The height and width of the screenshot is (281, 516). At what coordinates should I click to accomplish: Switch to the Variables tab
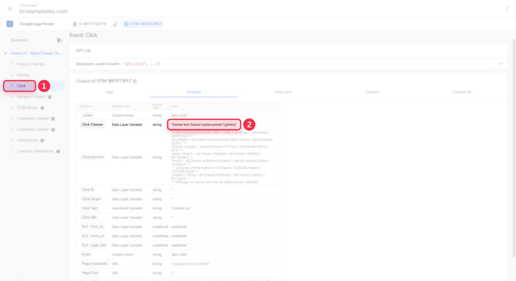coord(194,92)
